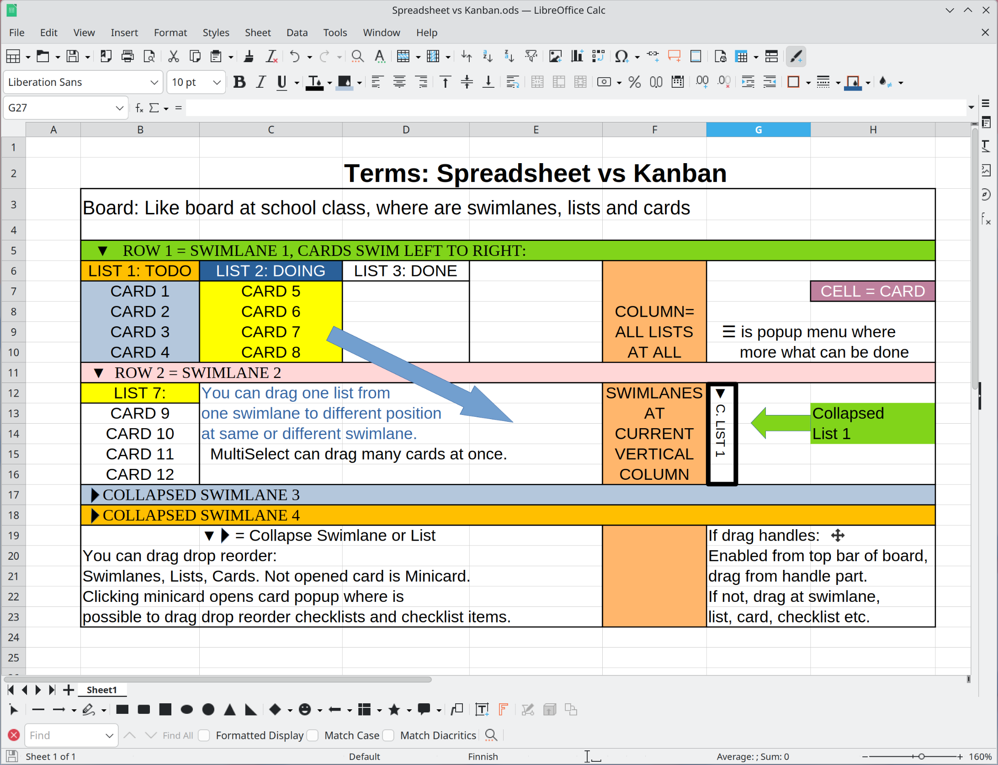Open the Format menu
Screen dimensions: 998x765
pyautogui.click(x=170, y=32)
